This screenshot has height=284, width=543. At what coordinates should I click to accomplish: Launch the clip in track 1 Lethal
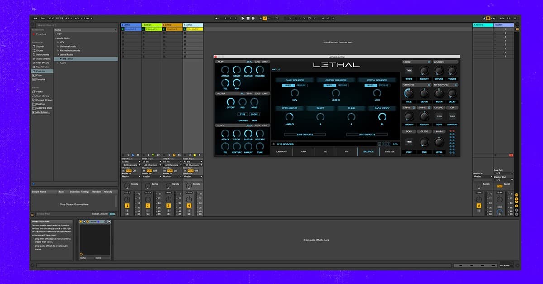coord(123,29)
